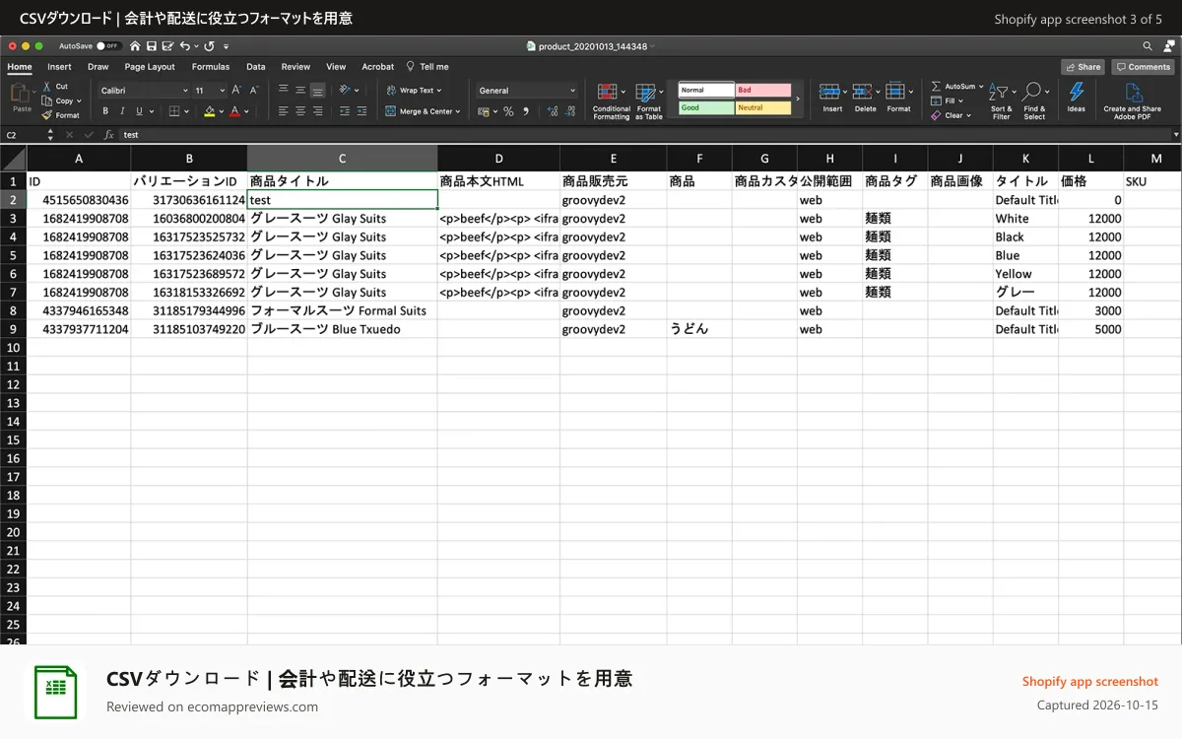Click the yellow Fill color icon

pyautogui.click(x=209, y=111)
